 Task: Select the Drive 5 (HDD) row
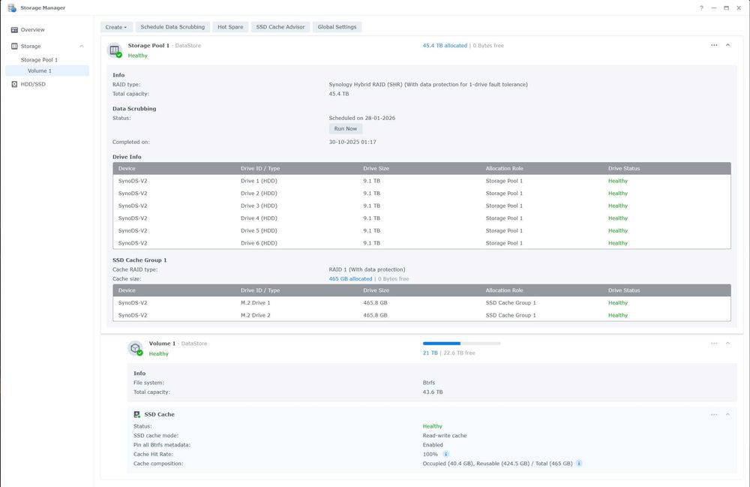tap(421, 230)
